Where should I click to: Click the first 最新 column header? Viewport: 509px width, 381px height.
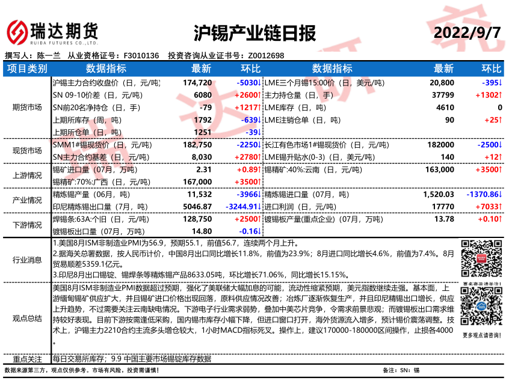coord(201,69)
